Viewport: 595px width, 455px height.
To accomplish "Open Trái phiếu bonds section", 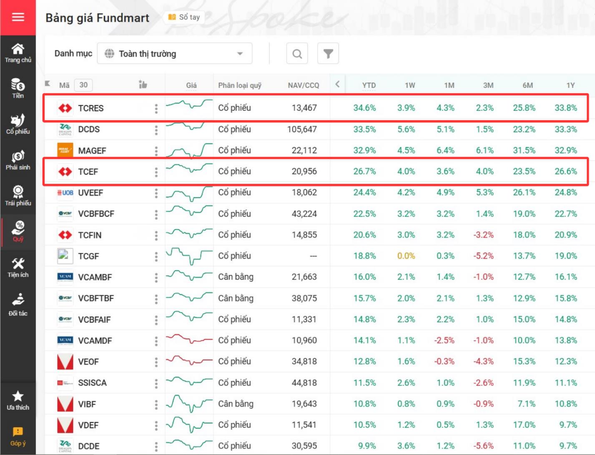I will [x=18, y=196].
